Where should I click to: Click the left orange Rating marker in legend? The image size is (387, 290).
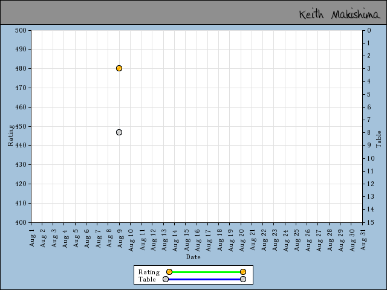(169, 272)
